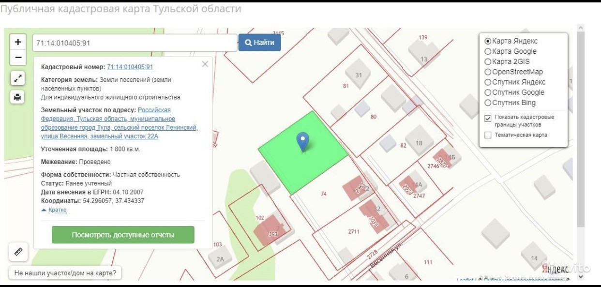The width and height of the screenshot is (601, 287).
Task: Enable Тематическая карта checkbox
Action: click(488, 135)
